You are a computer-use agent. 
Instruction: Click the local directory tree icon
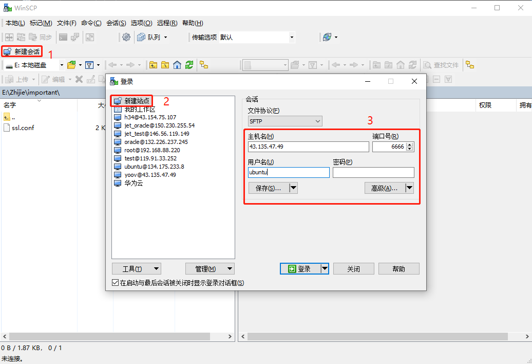(204, 65)
